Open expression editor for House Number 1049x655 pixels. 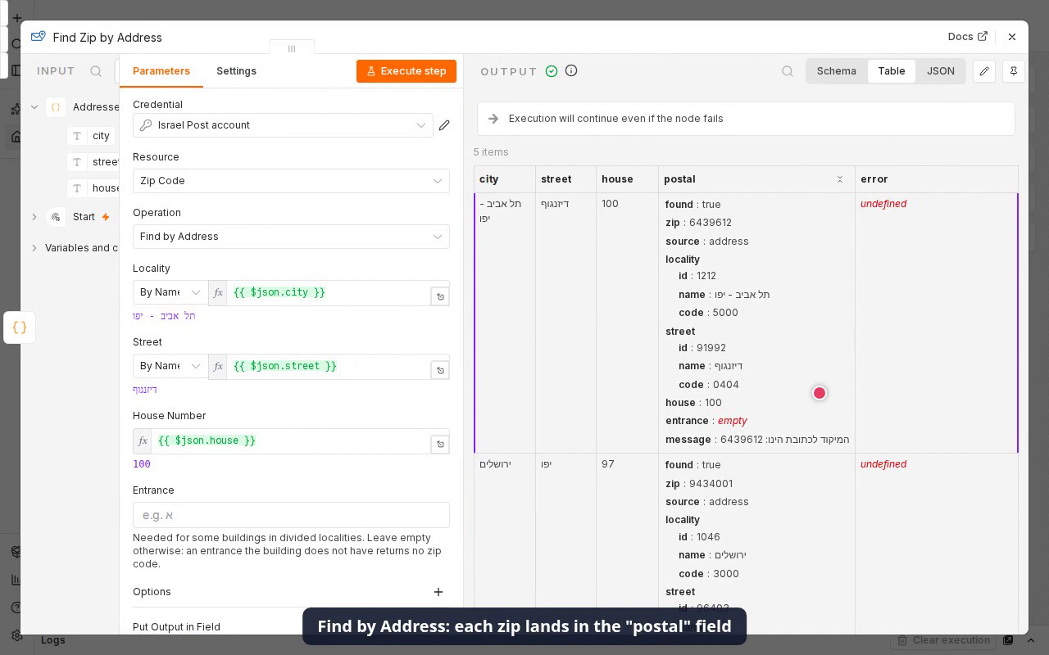point(440,445)
